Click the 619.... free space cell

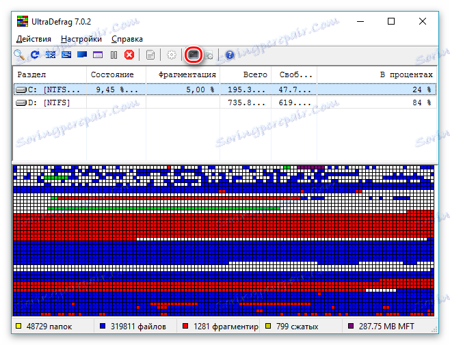[x=295, y=102]
